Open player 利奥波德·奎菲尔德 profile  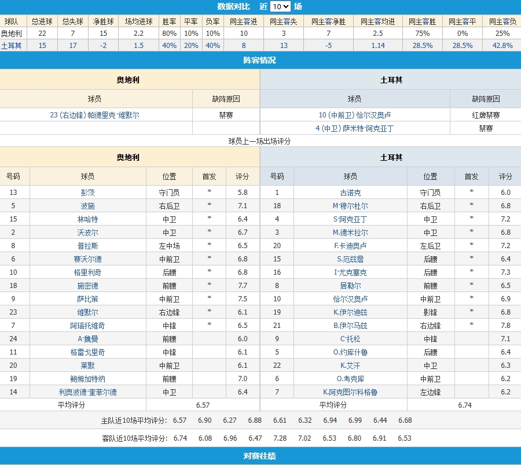click(88, 392)
